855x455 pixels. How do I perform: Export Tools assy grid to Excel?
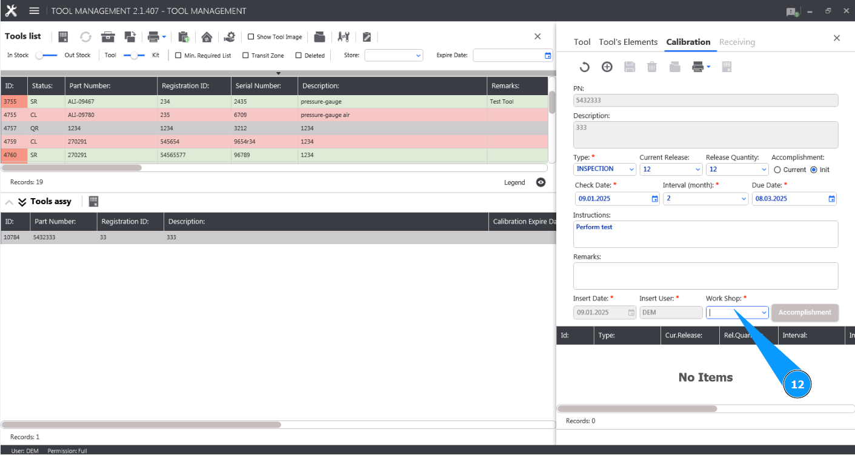click(94, 202)
